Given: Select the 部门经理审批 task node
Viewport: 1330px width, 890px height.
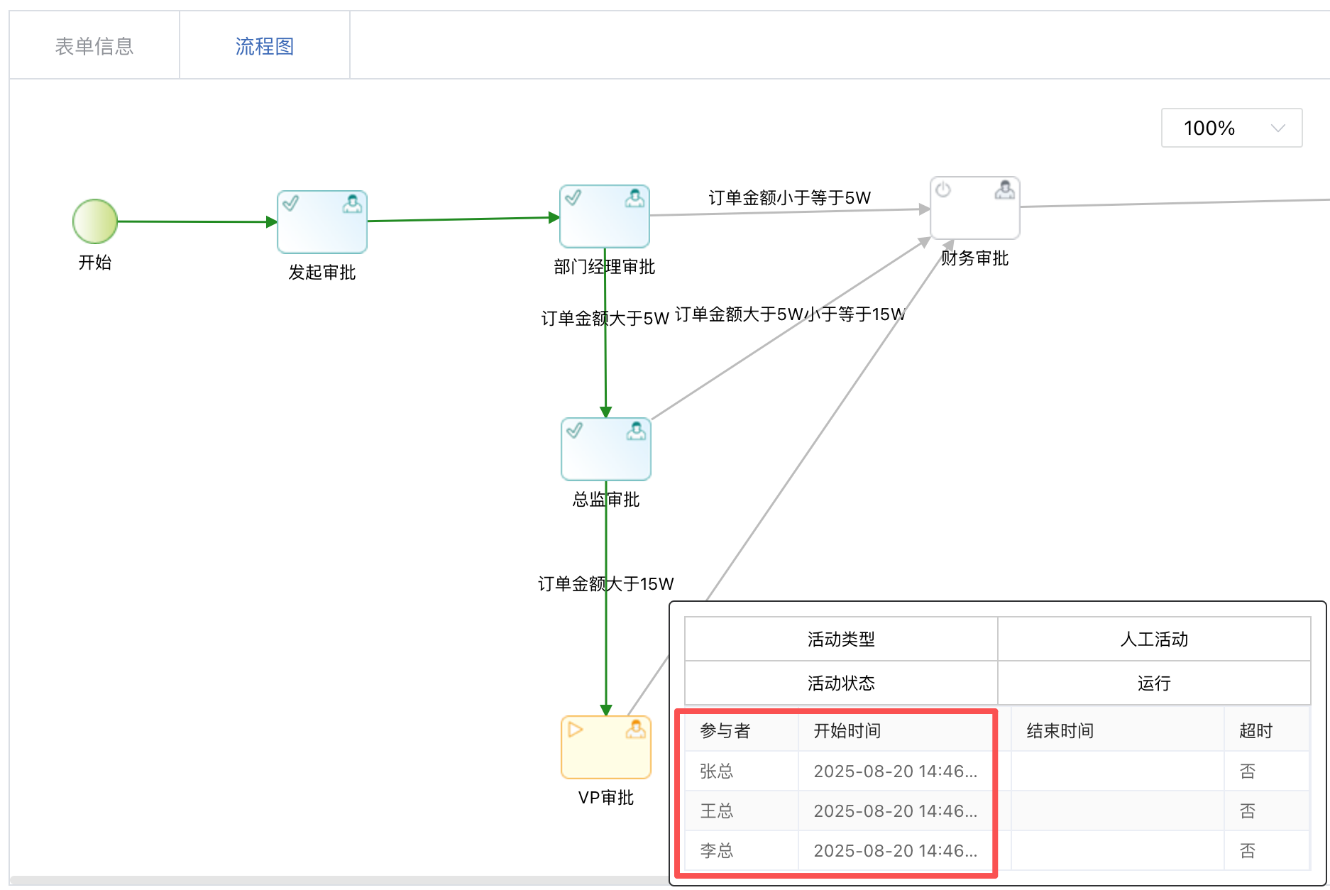Looking at the screenshot, I should 605,216.
